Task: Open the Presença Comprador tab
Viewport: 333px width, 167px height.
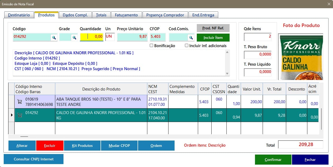Action: (165, 15)
